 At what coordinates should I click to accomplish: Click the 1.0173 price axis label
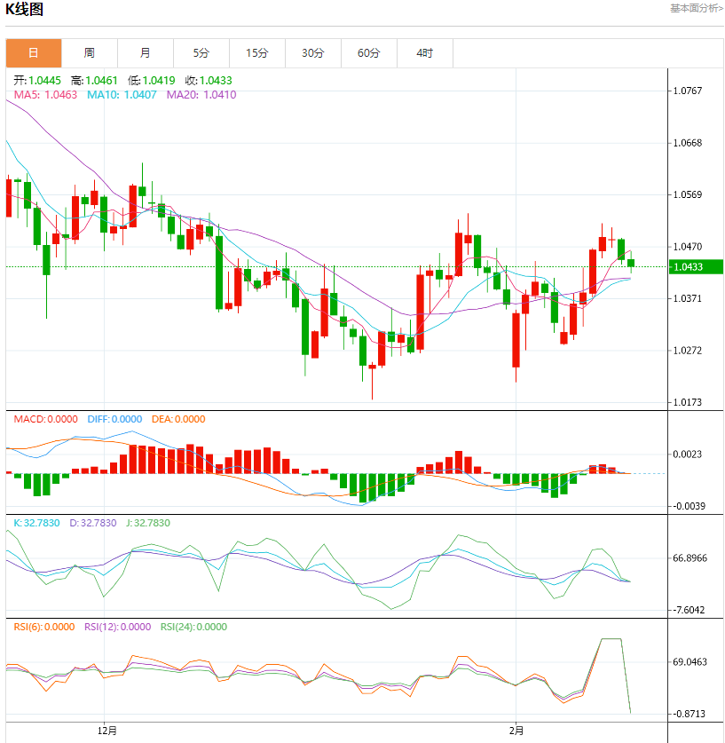688,402
